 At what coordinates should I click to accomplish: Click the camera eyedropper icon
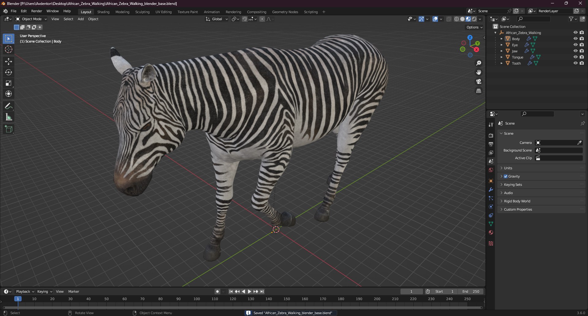pos(579,143)
